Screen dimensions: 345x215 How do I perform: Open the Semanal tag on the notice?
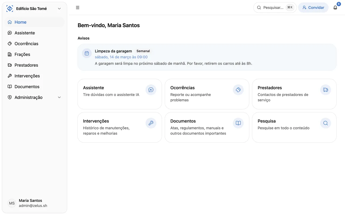pos(143,51)
